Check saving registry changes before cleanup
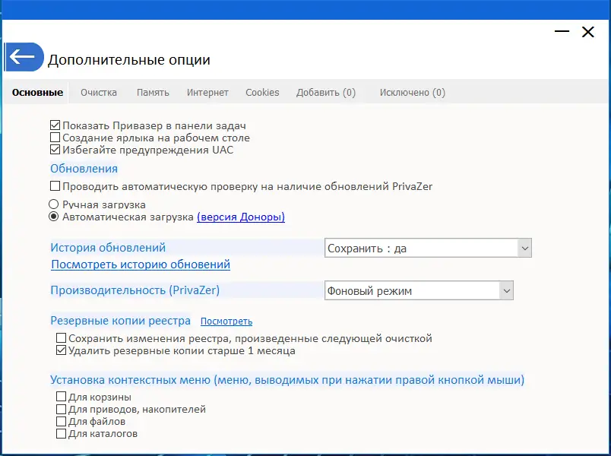This screenshot has width=611, height=456. (60, 337)
